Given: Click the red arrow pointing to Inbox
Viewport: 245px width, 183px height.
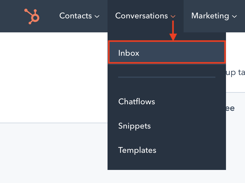Looking at the screenshot, I should (173, 30).
